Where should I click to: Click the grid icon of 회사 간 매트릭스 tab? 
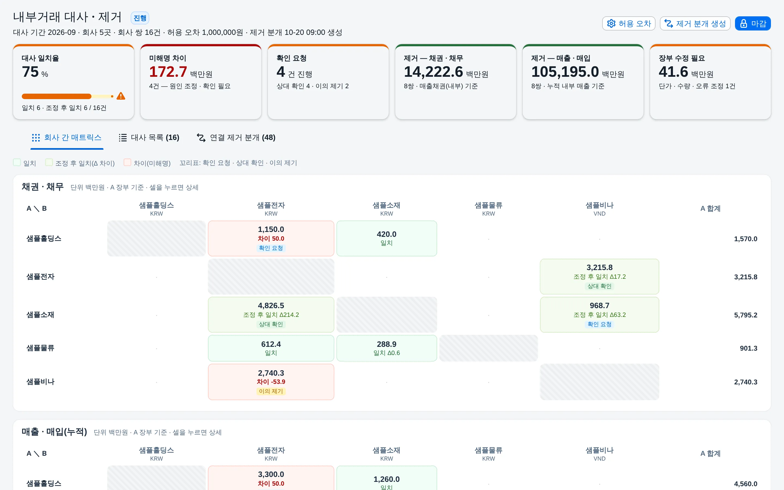[x=36, y=138]
